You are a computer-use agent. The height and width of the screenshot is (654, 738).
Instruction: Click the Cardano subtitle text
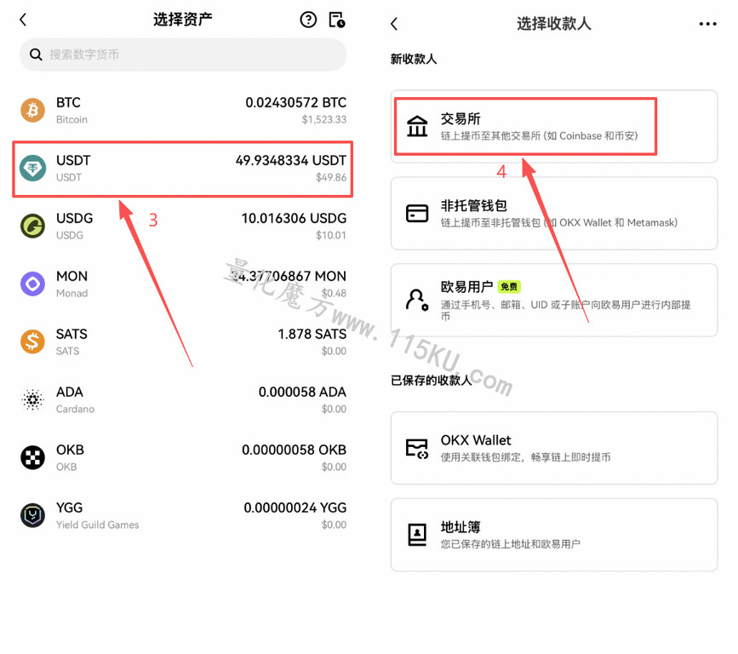point(75,409)
